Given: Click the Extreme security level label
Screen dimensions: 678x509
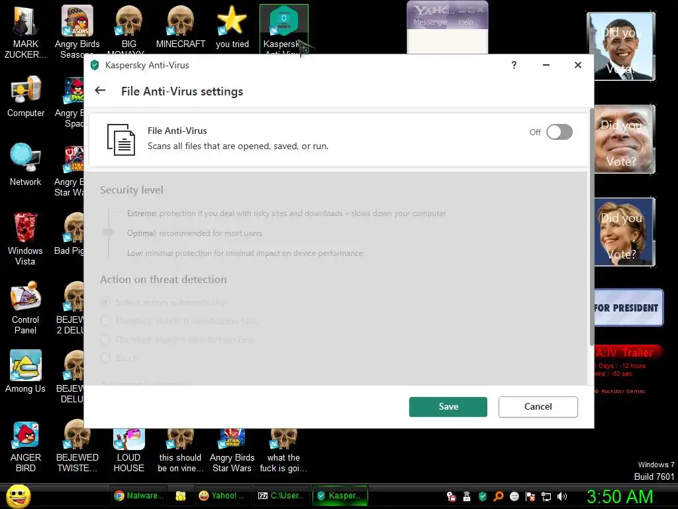Looking at the screenshot, I should click(x=286, y=213).
